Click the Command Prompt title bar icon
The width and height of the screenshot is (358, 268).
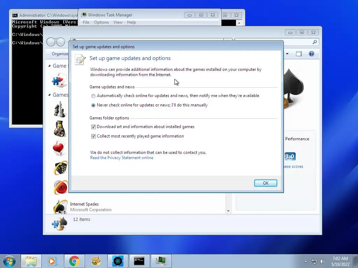[x=15, y=15]
